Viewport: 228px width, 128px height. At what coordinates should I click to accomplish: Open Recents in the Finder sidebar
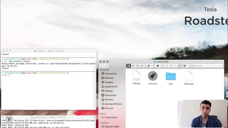coord(107,100)
